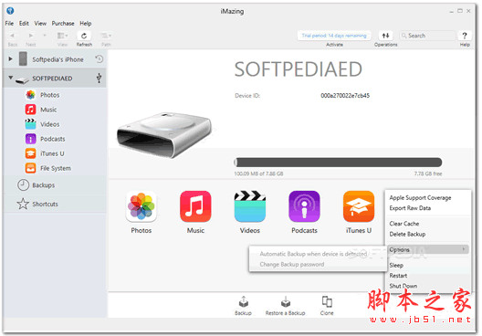Choose Apple Support Coverage in context menu
This screenshot has width=482, height=336.
point(420,197)
